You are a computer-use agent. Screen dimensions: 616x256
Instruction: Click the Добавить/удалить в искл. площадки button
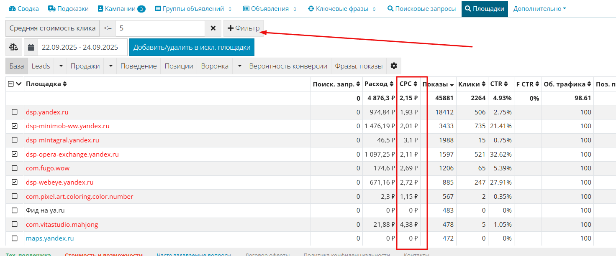(x=192, y=47)
